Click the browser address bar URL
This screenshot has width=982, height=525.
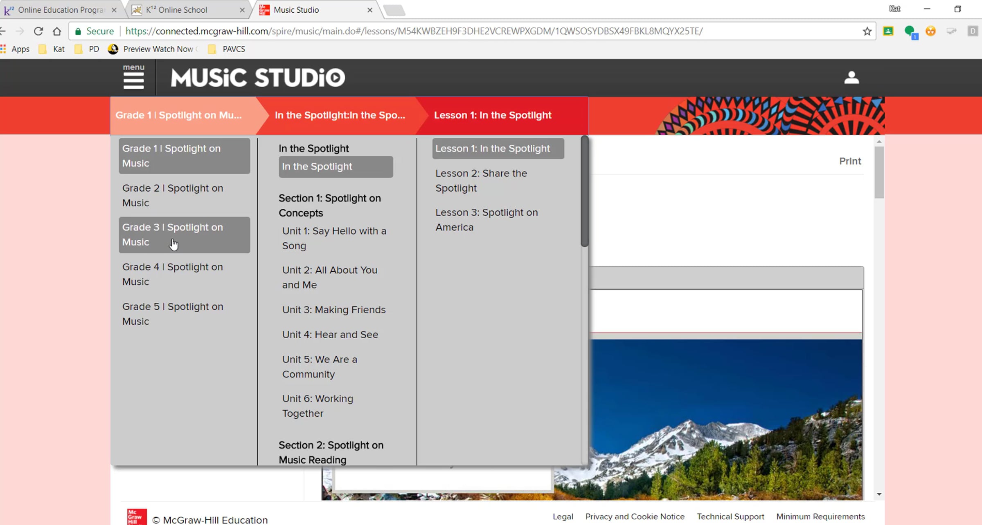click(x=414, y=31)
